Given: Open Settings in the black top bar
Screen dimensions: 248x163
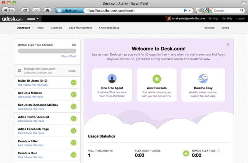Looking at the screenshot, I should click(213, 19).
